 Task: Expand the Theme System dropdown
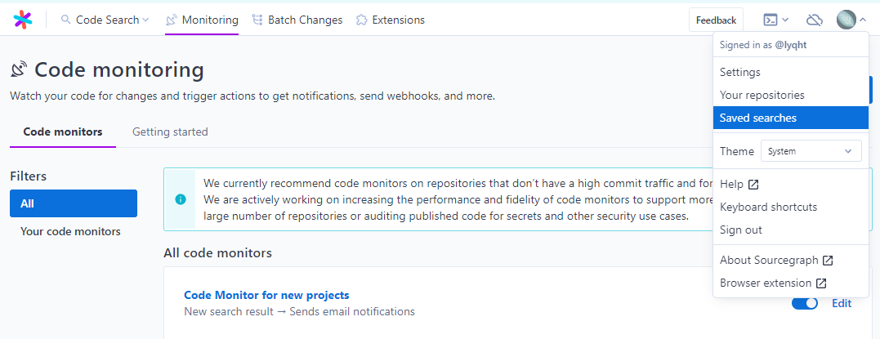coord(811,151)
